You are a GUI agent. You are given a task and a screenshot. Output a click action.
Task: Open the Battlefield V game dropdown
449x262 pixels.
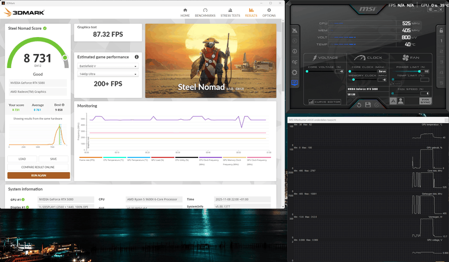[107, 66]
